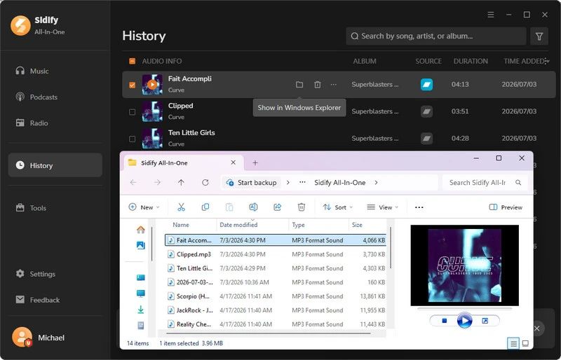Show hidden breadcrumb path via the ellipsis
Image resolution: width=561 pixels, height=360 pixels.
(x=302, y=182)
